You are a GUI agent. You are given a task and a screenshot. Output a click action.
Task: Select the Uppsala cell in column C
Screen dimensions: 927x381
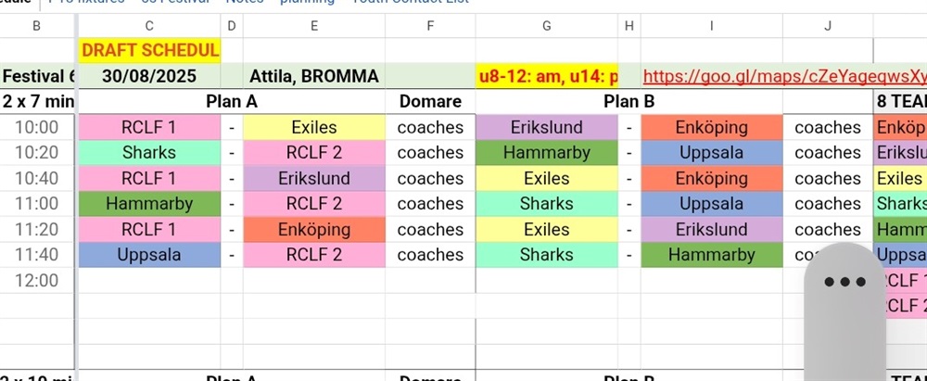click(x=149, y=254)
